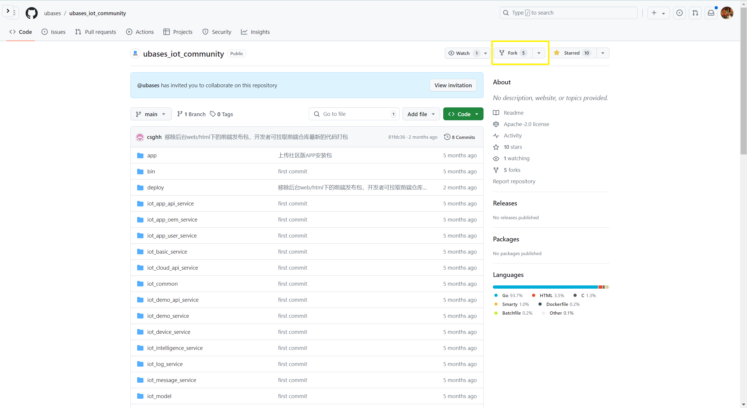Expand the star lists dropdown arrow
This screenshot has height=408, width=747.
pyautogui.click(x=603, y=53)
